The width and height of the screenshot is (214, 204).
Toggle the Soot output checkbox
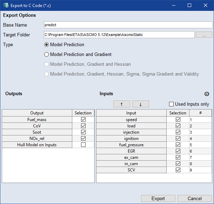pos(83,132)
